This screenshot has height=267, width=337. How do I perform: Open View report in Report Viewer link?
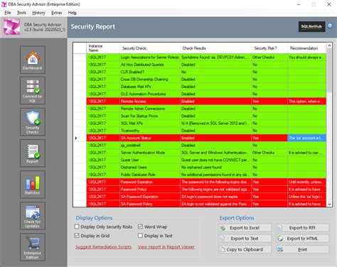click(x=166, y=246)
